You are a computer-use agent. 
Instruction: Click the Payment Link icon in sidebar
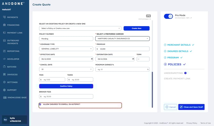[x=4, y=33]
